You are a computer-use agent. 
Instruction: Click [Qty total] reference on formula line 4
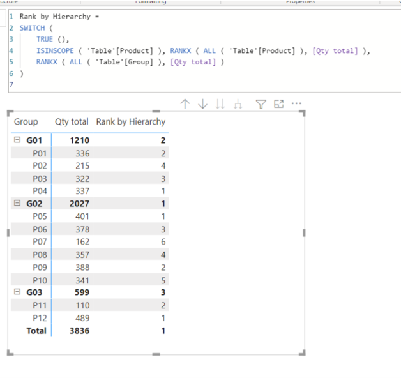pyautogui.click(x=335, y=50)
